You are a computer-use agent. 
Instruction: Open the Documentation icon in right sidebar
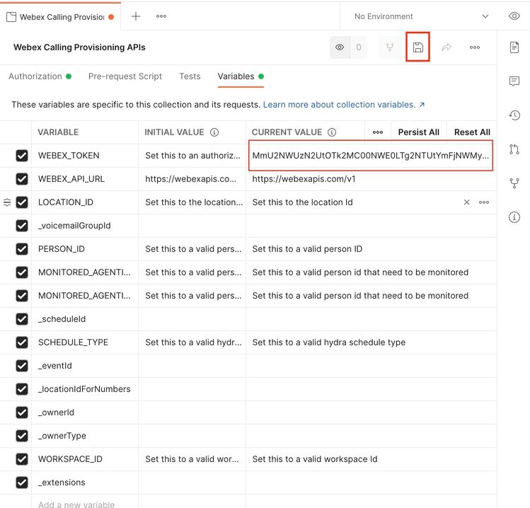click(514, 47)
